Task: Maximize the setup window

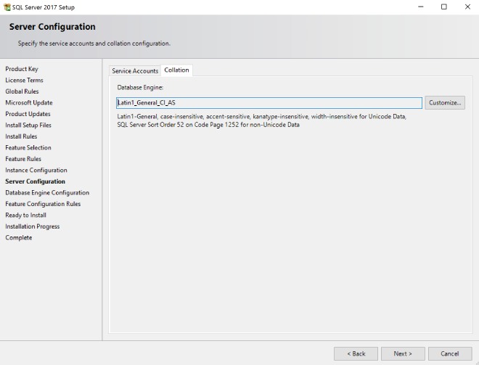Action: [444, 7]
